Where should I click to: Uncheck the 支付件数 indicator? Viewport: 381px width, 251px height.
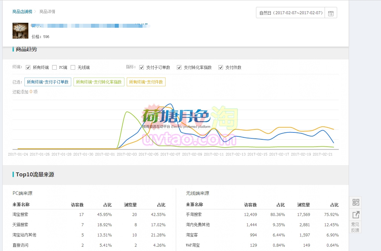pyautogui.click(x=221, y=67)
